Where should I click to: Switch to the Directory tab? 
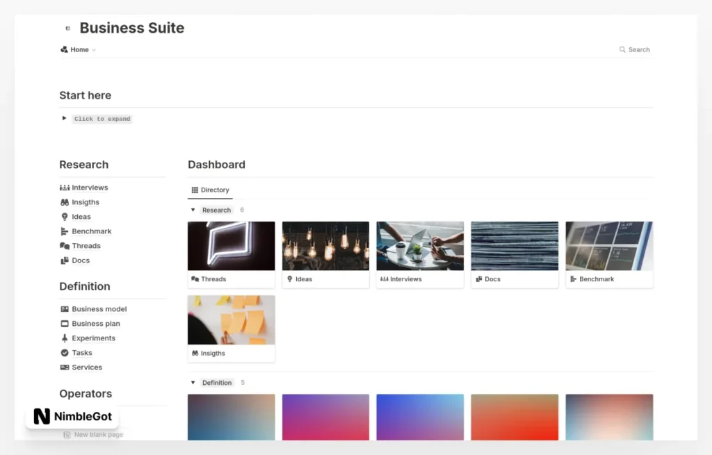[209, 190]
